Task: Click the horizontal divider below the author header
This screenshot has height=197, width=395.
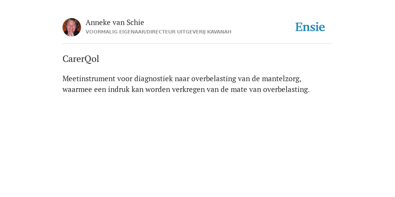Action: 197,44
